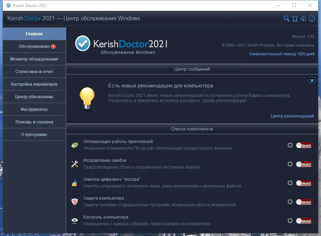Screen dimensions: 321x236
Task: Open the search using the magnifier icon
Action: coord(287,19)
